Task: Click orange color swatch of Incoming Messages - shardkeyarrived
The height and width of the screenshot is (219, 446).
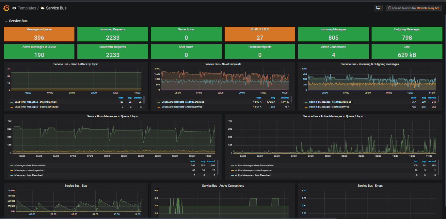Action: [306, 107]
